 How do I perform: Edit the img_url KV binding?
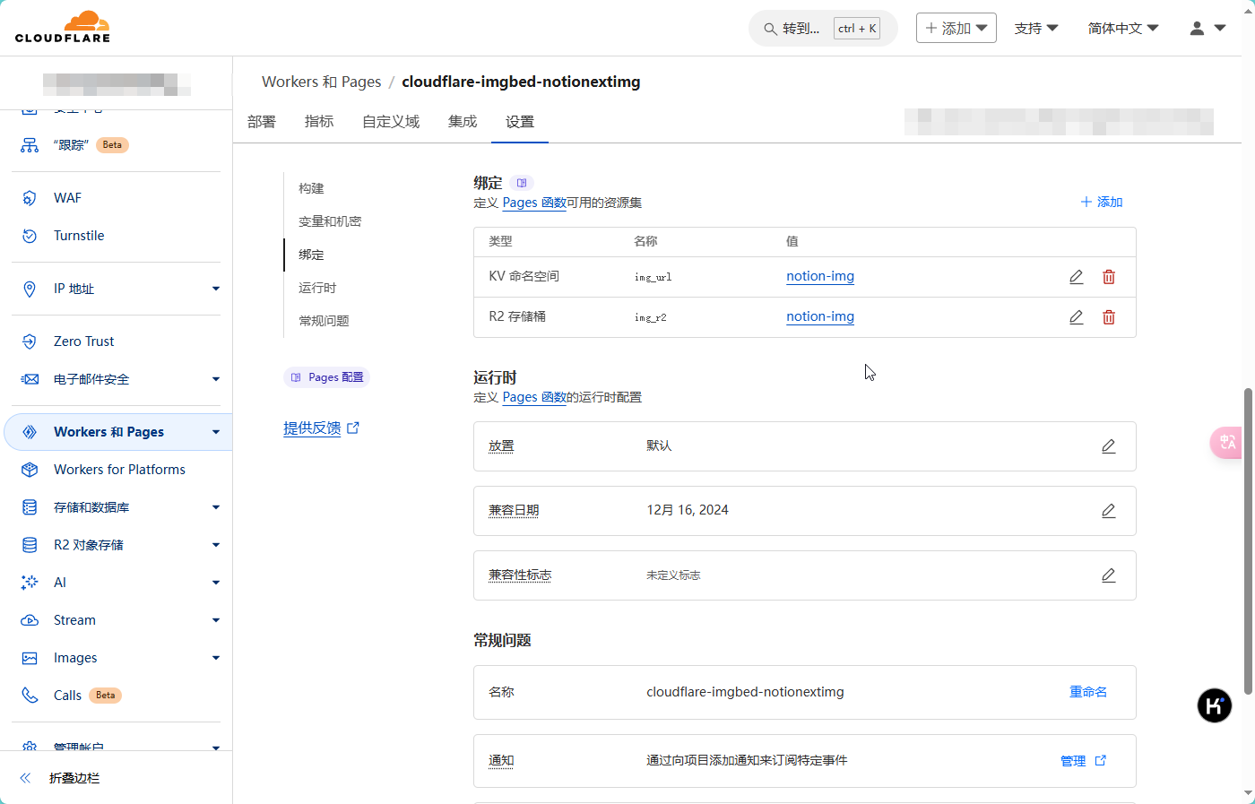(x=1077, y=277)
